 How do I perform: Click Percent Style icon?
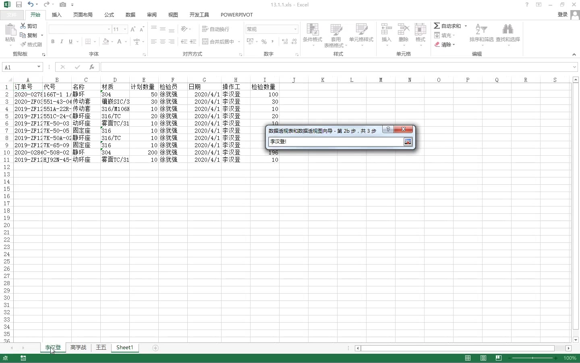264,42
